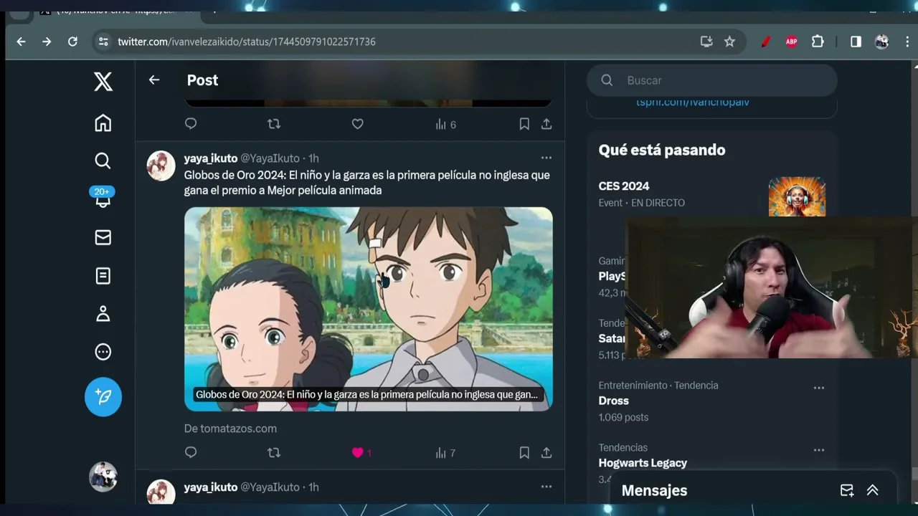Toggle the browser side panel
The image size is (918, 516).
coord(856,42)
